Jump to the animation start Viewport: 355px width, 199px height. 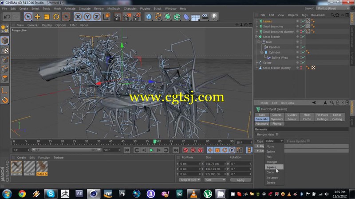(x=127, y=150)
